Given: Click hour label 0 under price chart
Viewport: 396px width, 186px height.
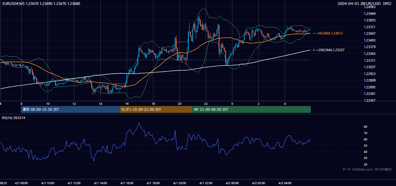Looking at the screenshot, I should point(232,104).
